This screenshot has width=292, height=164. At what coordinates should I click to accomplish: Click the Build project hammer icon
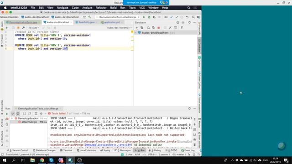pos(90,17)
